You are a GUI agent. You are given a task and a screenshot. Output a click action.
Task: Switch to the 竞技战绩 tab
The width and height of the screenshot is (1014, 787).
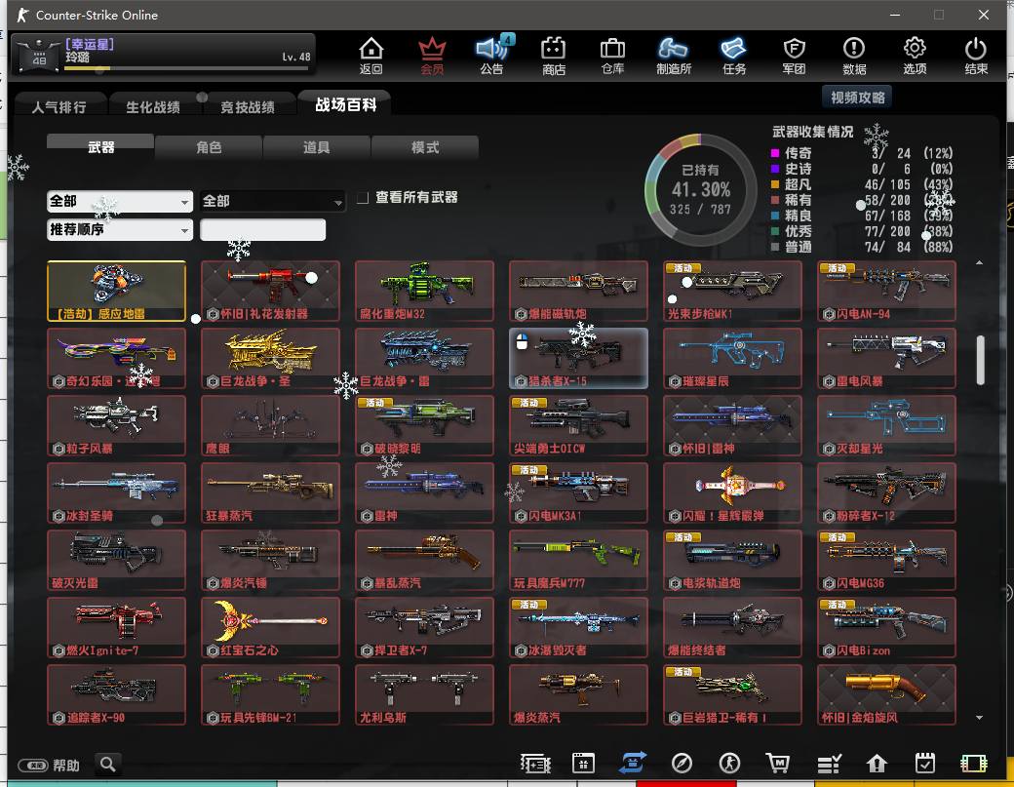point(248,106)
